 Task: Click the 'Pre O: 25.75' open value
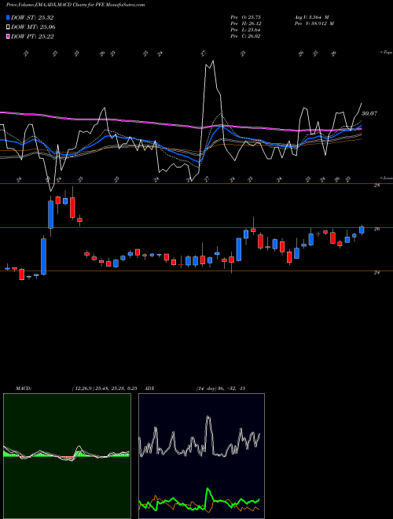tap(245, 17)
